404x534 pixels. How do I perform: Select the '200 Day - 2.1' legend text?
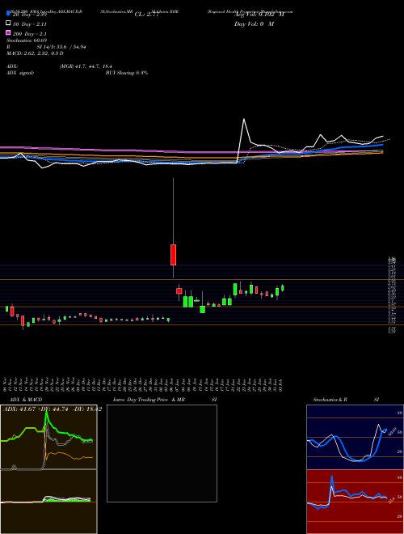(30, 34)
